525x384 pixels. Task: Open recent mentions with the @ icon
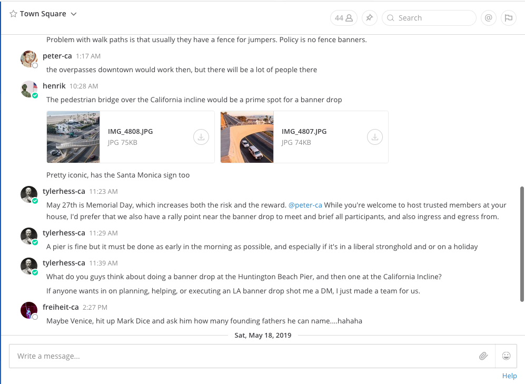489,18
